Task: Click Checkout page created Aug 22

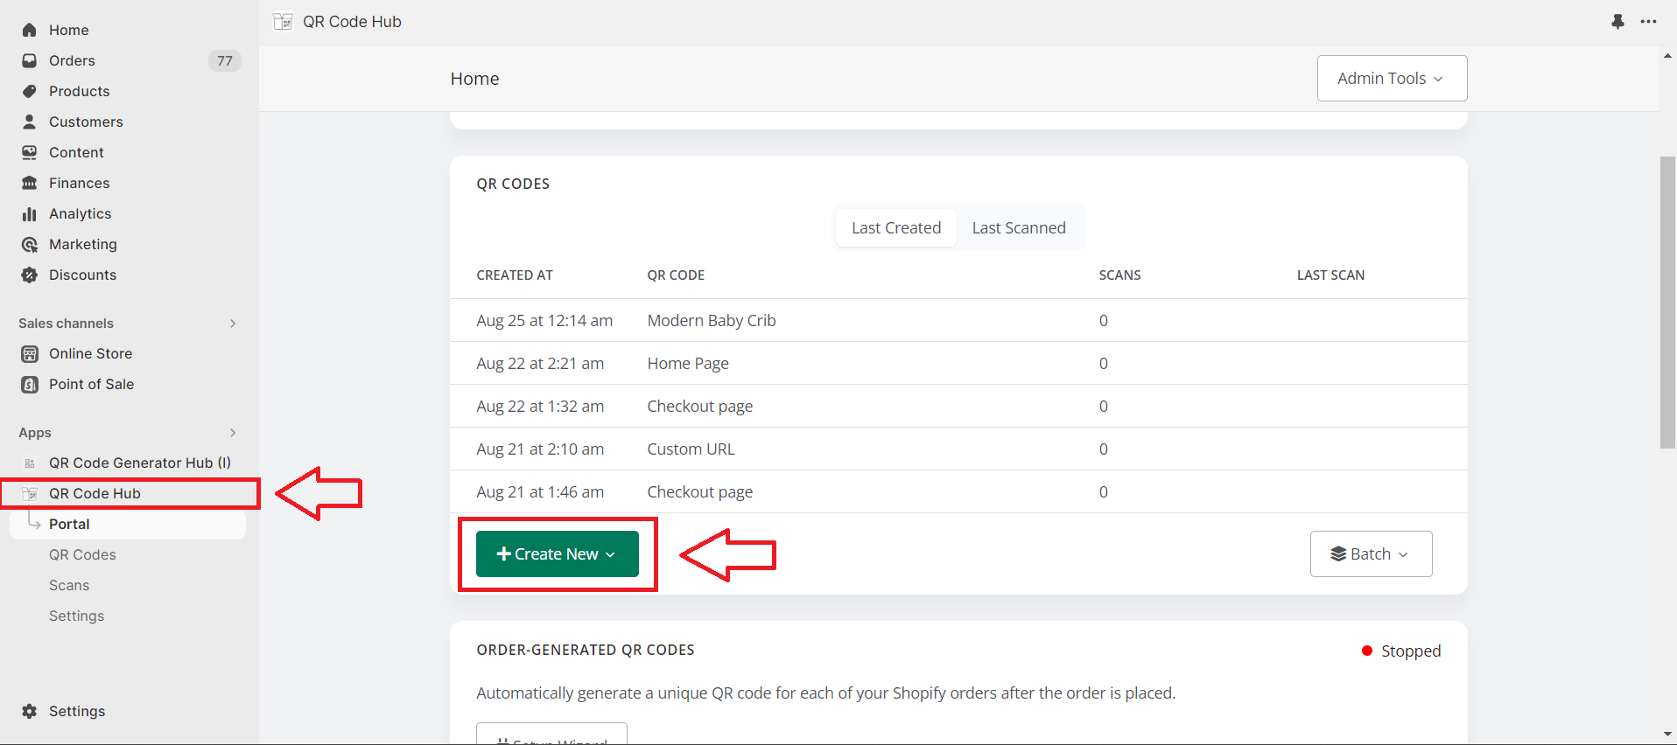Action: pyautogui.click(x=699, y=407)
